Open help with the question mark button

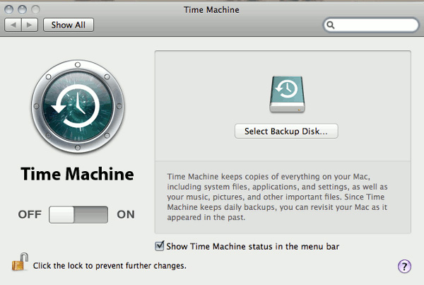(x=404, y=266)
